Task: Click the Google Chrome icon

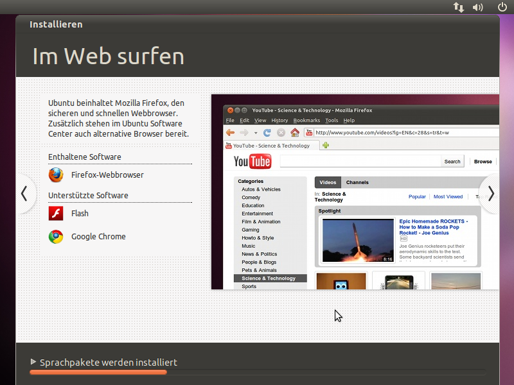Action: click(x=56, y=237)
